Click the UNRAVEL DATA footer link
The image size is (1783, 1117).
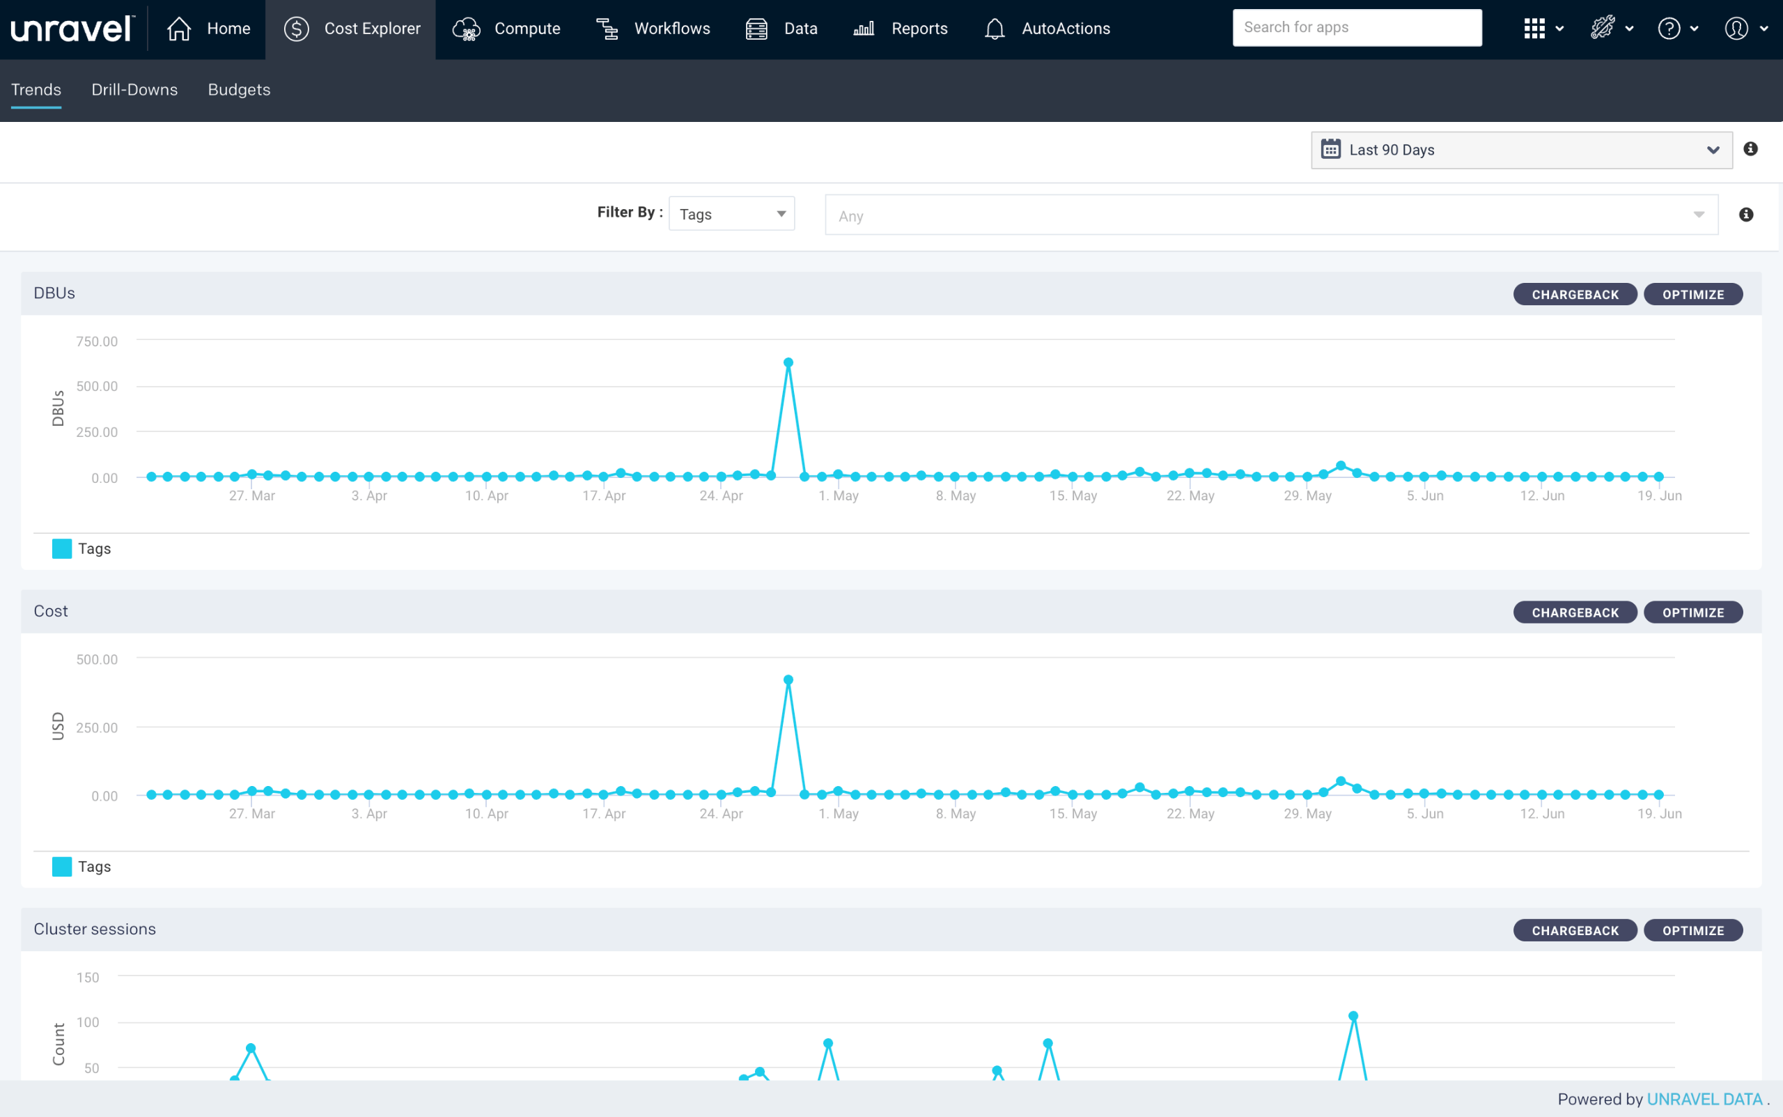(x=1704, y=1098)
